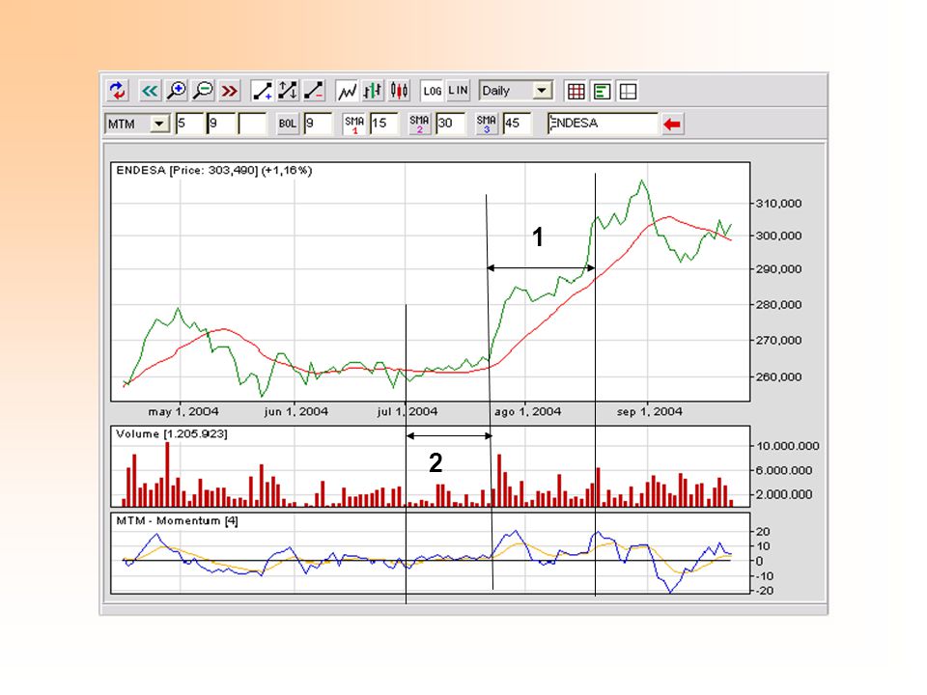927x695 pixels.
Task: Click the empty third indicator field
Action: (253, 124)
